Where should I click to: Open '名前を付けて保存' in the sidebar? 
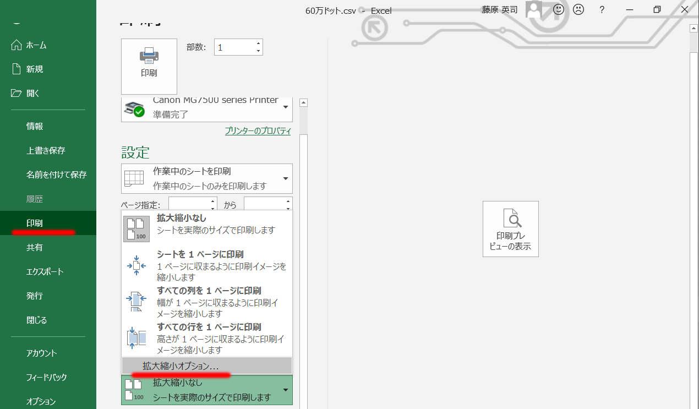pyautogui.click(x=56, y=174)
